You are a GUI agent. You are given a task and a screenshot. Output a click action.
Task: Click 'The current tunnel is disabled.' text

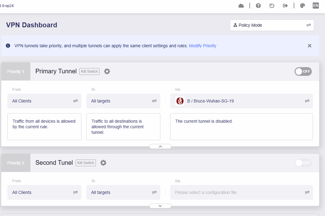tap(204, 121)
